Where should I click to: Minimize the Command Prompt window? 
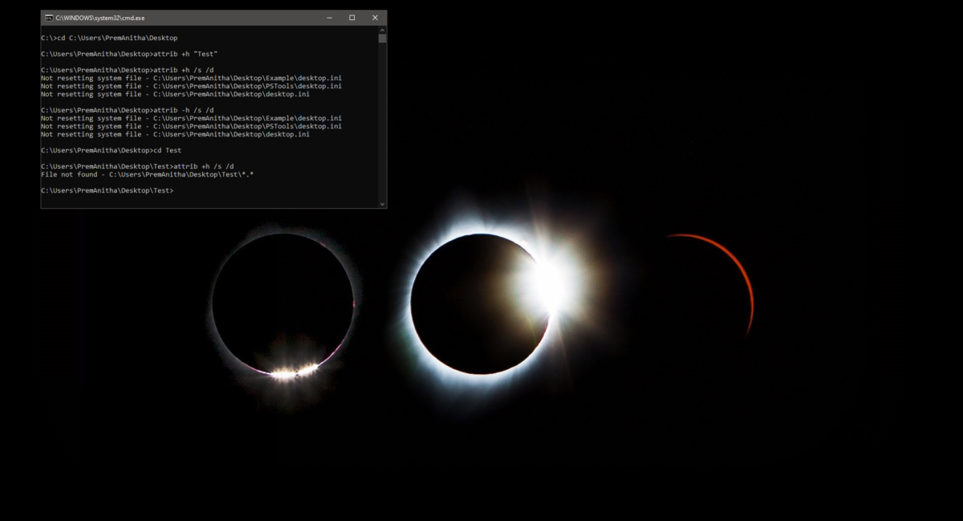click(x=329, y=18)
